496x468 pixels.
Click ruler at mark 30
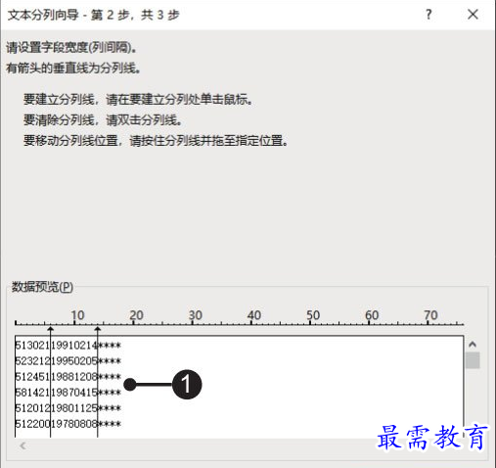pos(195,315)
